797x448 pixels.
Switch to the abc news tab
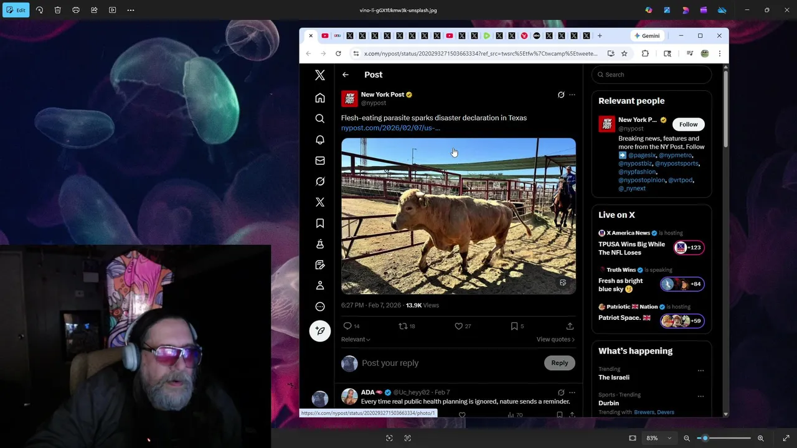click(x=537, y=35)
